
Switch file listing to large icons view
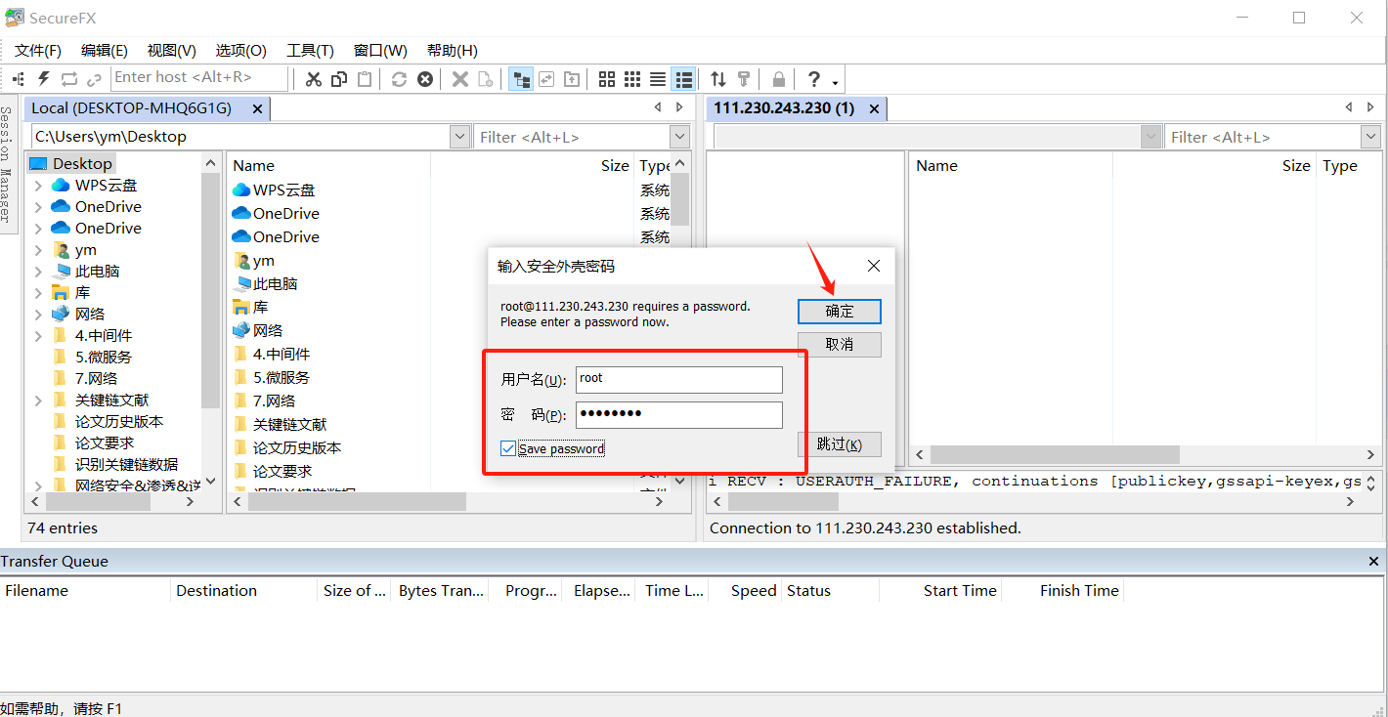[x=605, y=78]
